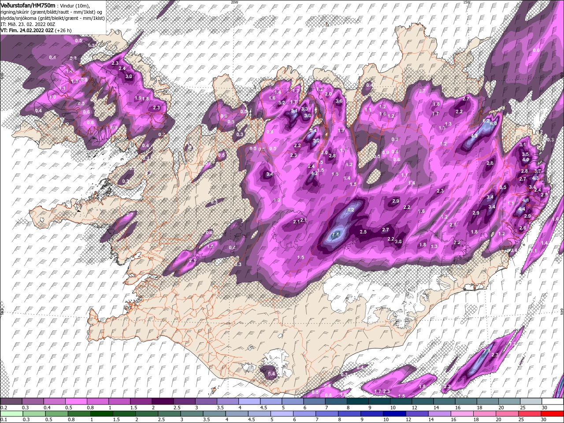
Task: Pick top-row dark purple swatch between 2 and 2.5
Action: tap(163, 401)
